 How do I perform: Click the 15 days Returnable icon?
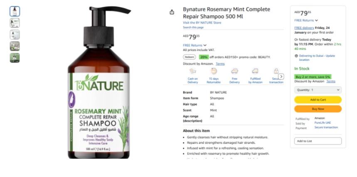pos(214,71)
